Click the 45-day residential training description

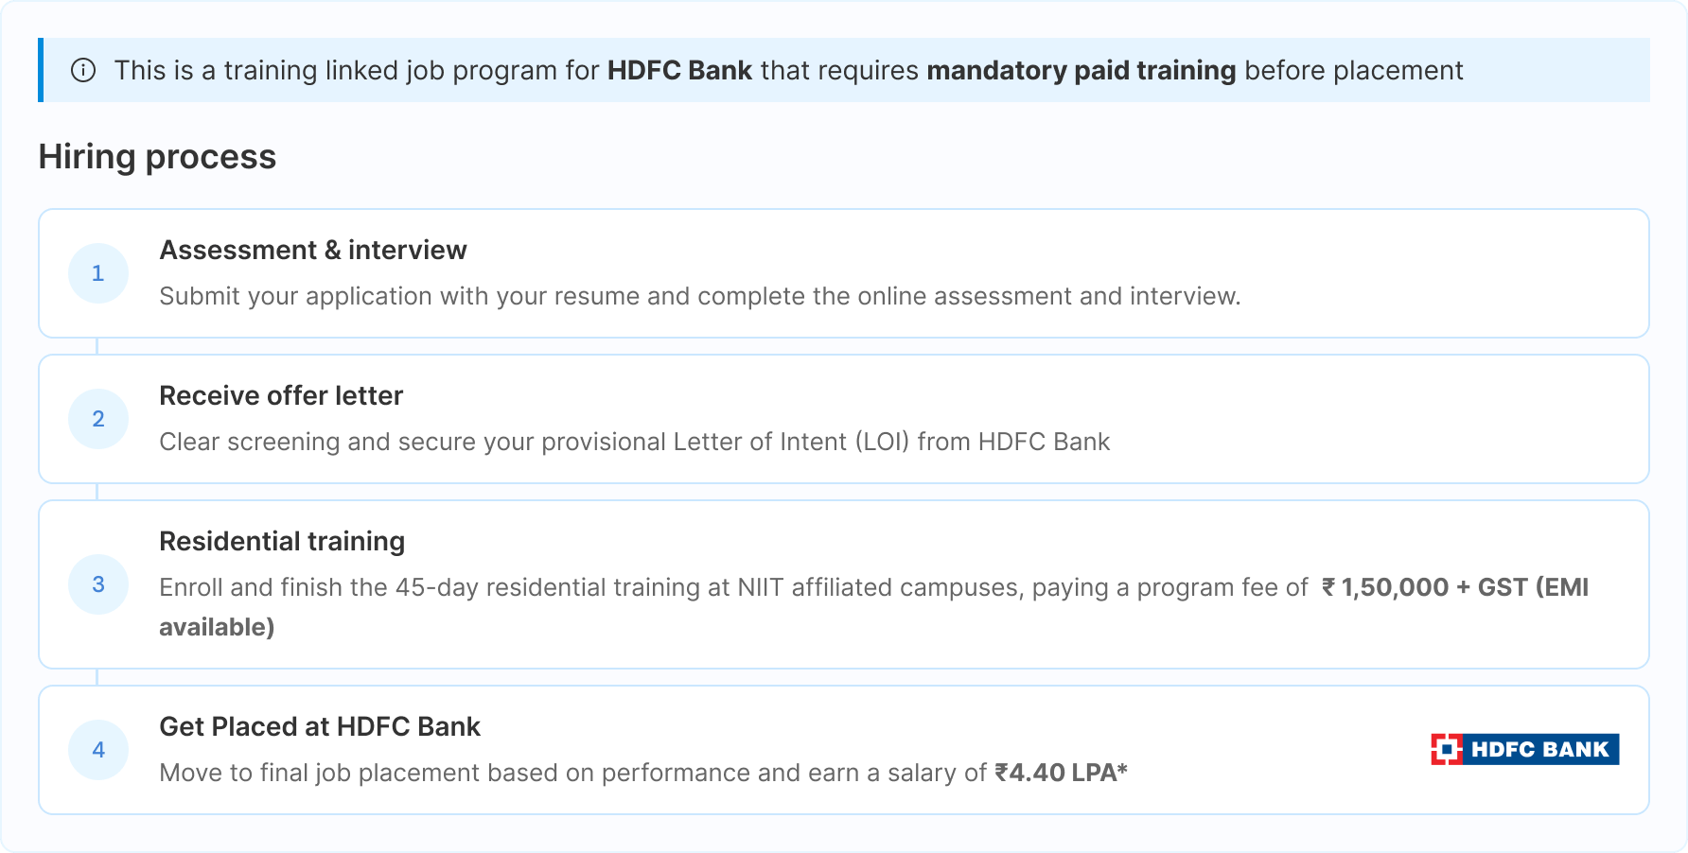(x=873, y=607)
